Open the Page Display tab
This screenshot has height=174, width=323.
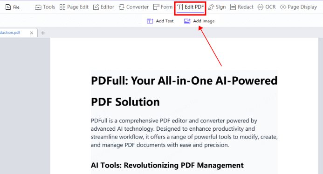click(x=298, y=7)
